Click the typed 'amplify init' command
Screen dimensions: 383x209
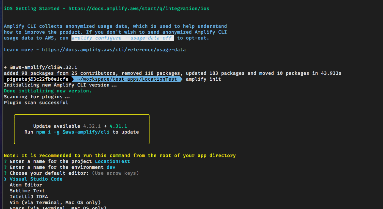[204, 79]
